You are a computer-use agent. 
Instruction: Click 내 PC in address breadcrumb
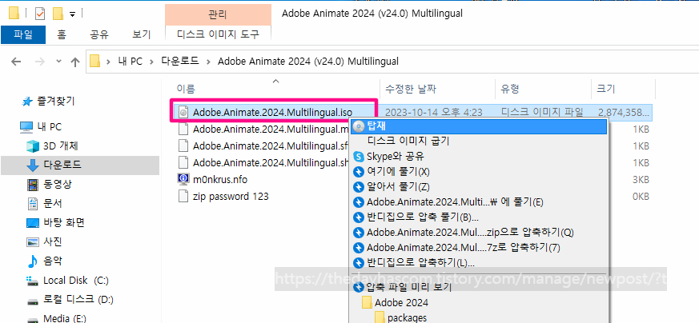[x=131, y=62]
